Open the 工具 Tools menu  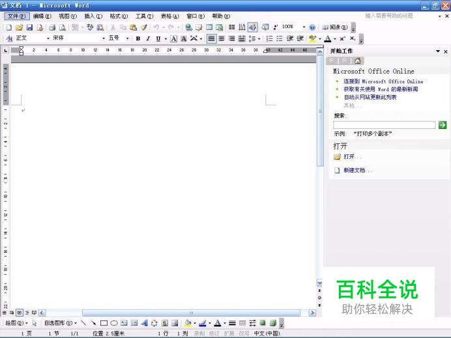pyautogui.click(x=145, y=16)
